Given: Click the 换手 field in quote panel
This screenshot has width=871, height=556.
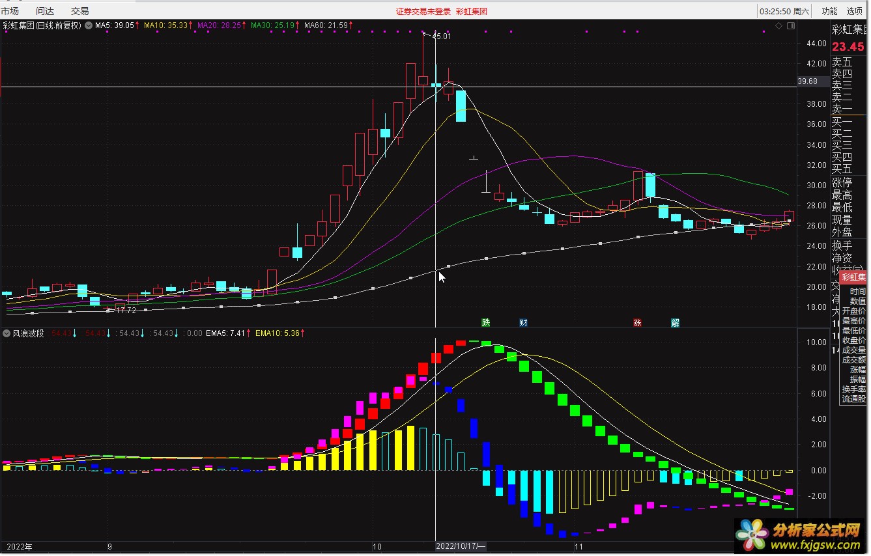Looking at the screenshot, I should [842, 246].
